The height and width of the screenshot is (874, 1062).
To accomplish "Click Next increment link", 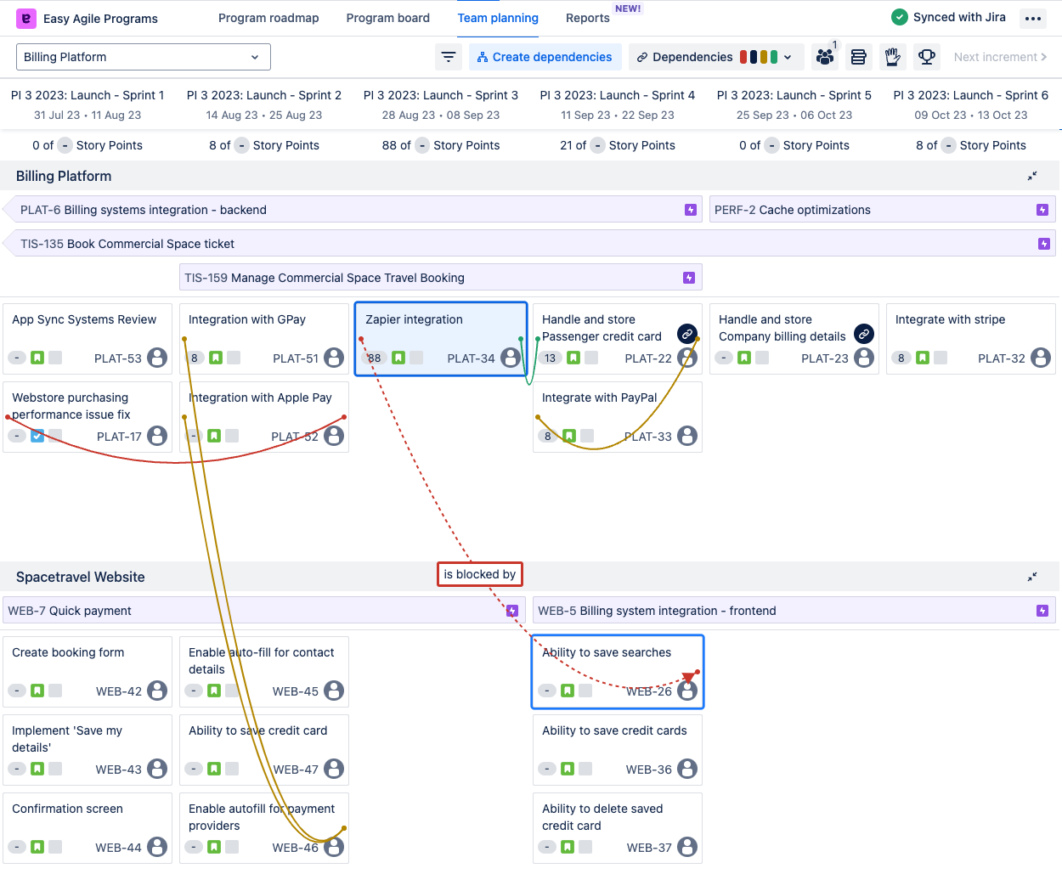I will 999,57.
